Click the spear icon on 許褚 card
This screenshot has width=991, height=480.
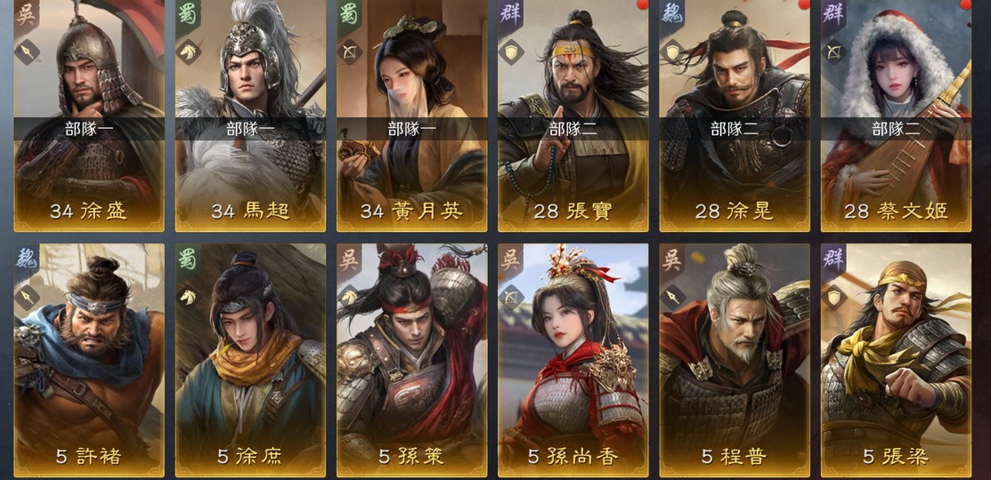28,297
